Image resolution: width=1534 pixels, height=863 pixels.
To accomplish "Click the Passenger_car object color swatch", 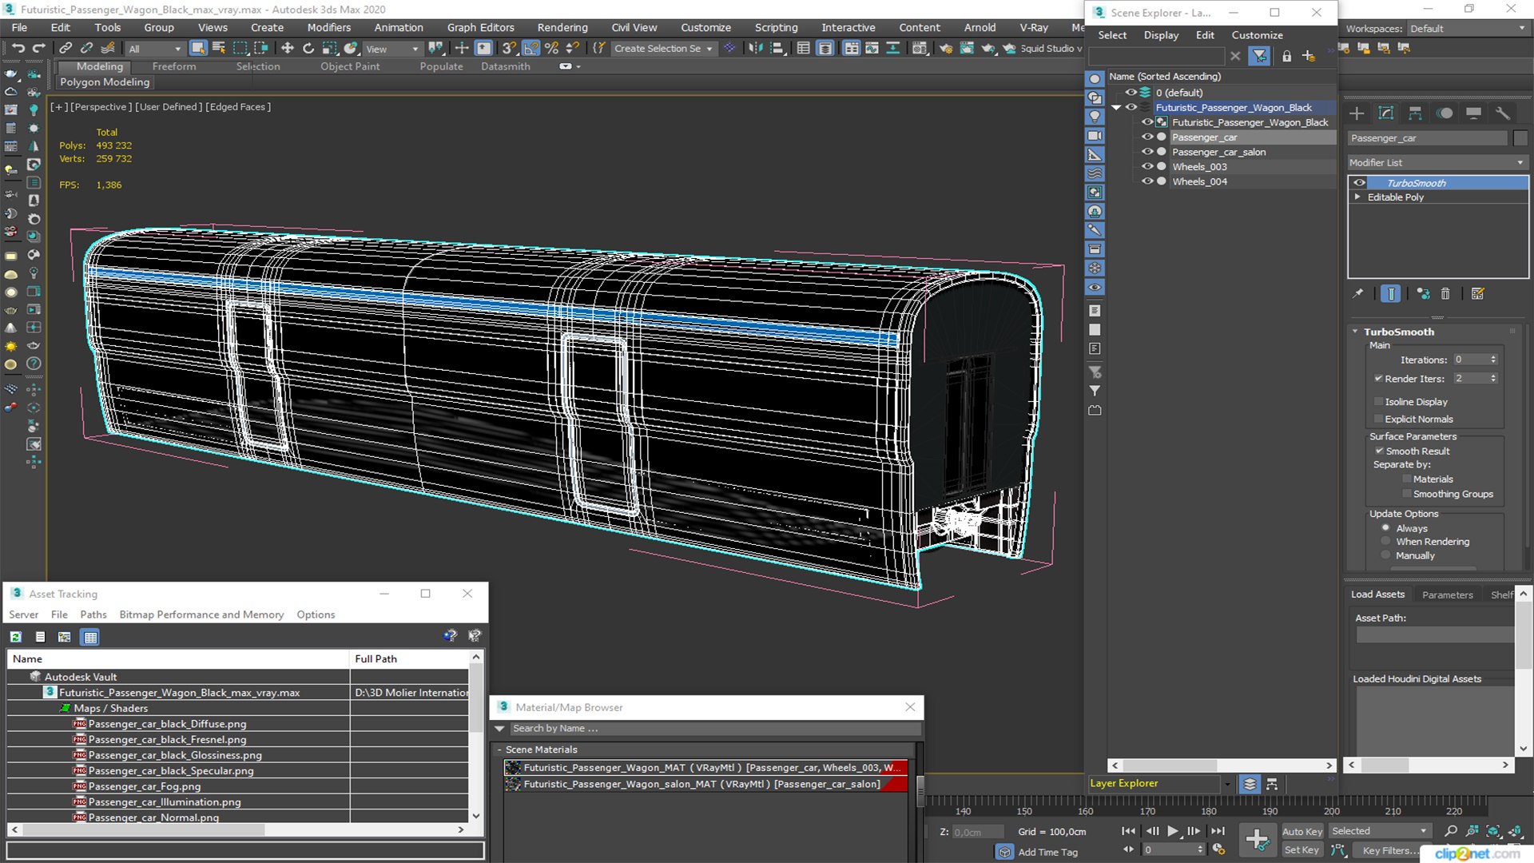I will [x=1520, y=138].
